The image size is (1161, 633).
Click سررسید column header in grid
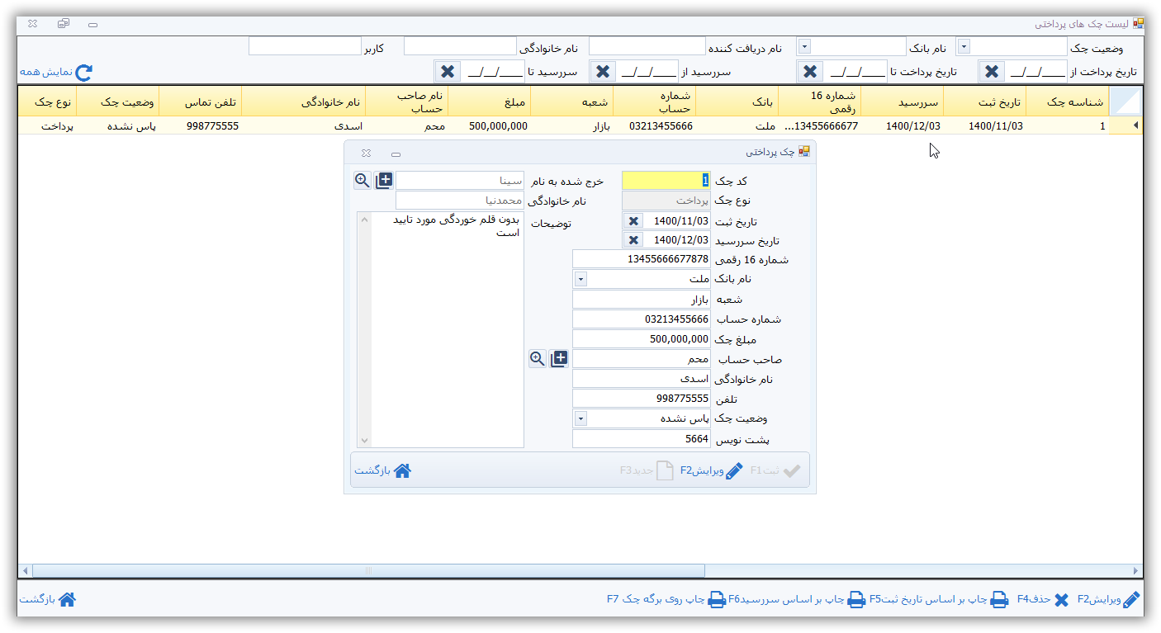pos(902,102)
